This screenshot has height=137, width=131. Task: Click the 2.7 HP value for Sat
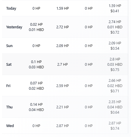click(x=62, y=65)
